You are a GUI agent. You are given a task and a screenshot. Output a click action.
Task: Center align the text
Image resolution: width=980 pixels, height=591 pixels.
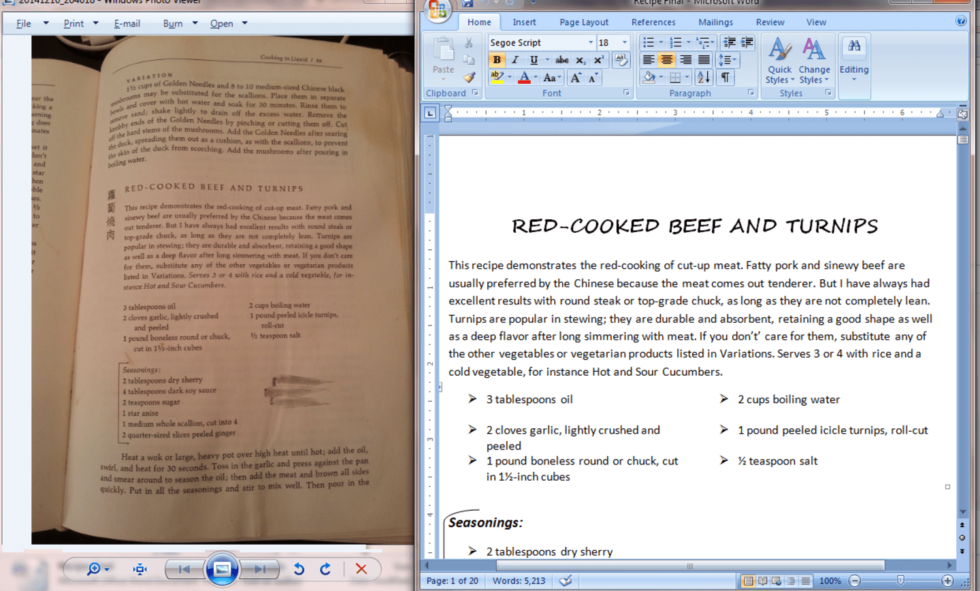[x=667, y=60]
